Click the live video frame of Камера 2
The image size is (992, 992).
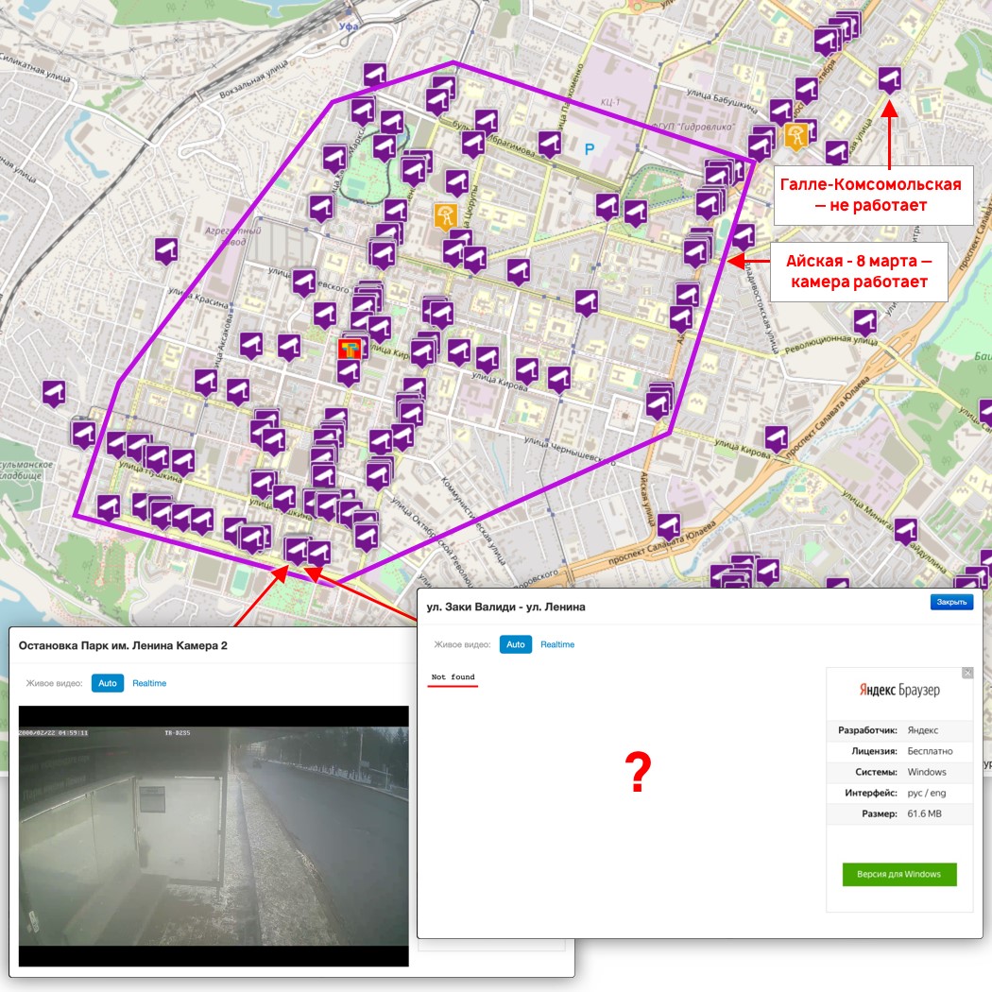point(214,836)
